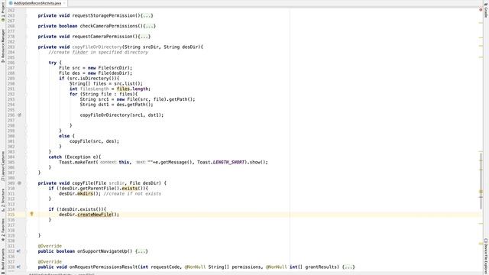The image size is (489, 275).
Task: Click the quick-fix lightbulb on line 315
Action: tap(31, 214)
